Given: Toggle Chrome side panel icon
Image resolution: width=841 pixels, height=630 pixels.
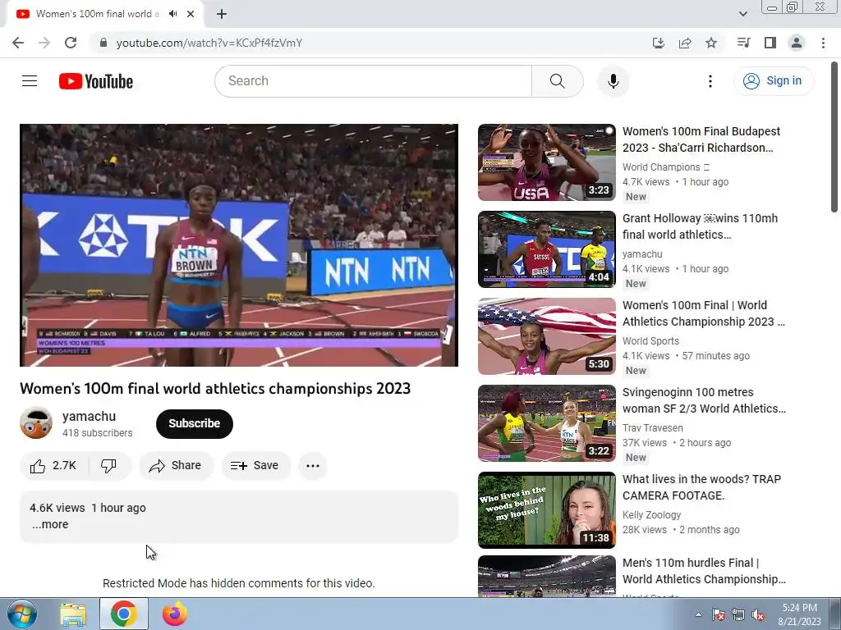Looking at the screenshot, I should [770, 43].
